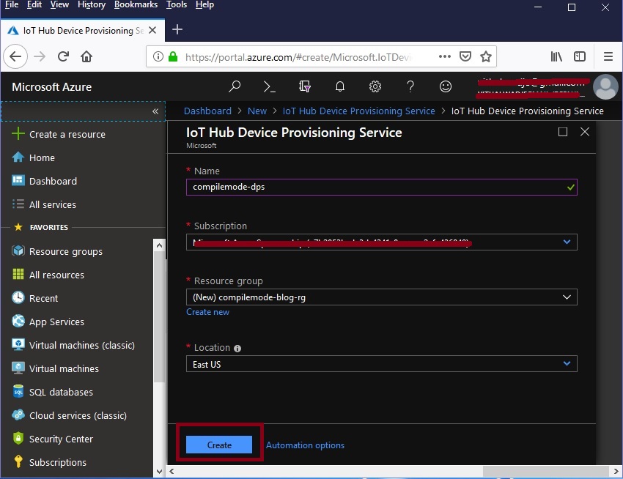Screen dimensions: 623x479
Task: Open the Bookmarks menu
Action: pyautogui.click(x=136, y=5)
